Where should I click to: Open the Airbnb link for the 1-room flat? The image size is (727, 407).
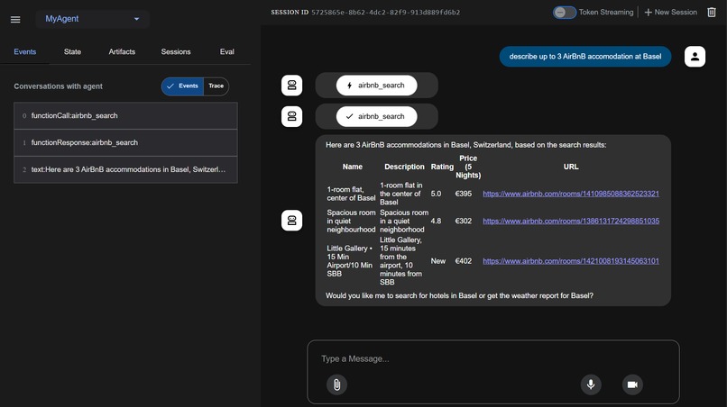click(571, 194)
